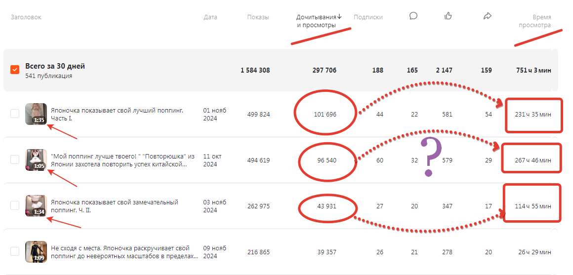Open the 'Мой поппинг лучше твоего' video title
This screenshot has height=275, width=573.
pyautogui.click(x=123, y=160)
